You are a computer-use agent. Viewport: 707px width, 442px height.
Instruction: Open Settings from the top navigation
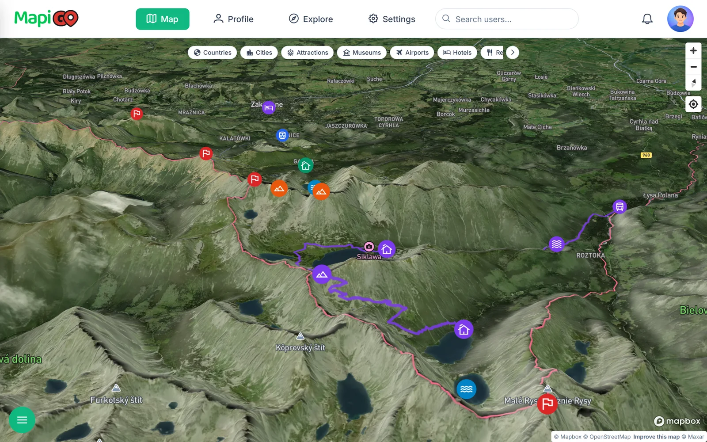click(x=392, y=19)
